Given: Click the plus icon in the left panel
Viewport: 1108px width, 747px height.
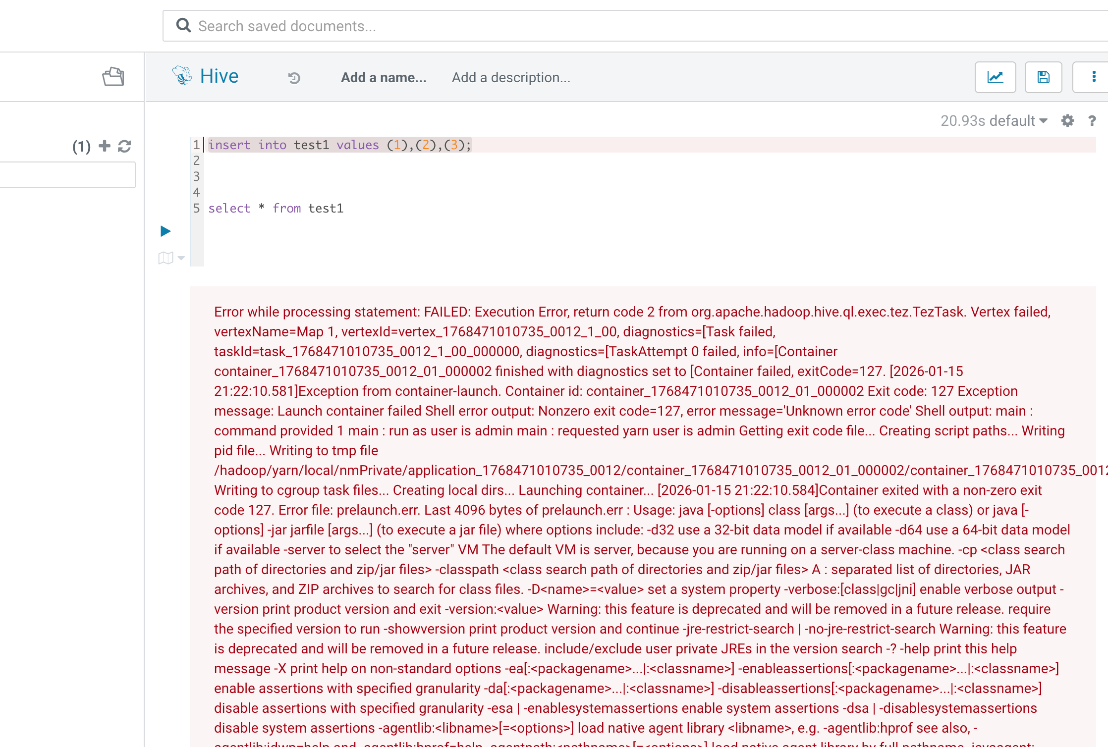Looking at the screenshot, I should click(x=104, y=146).
